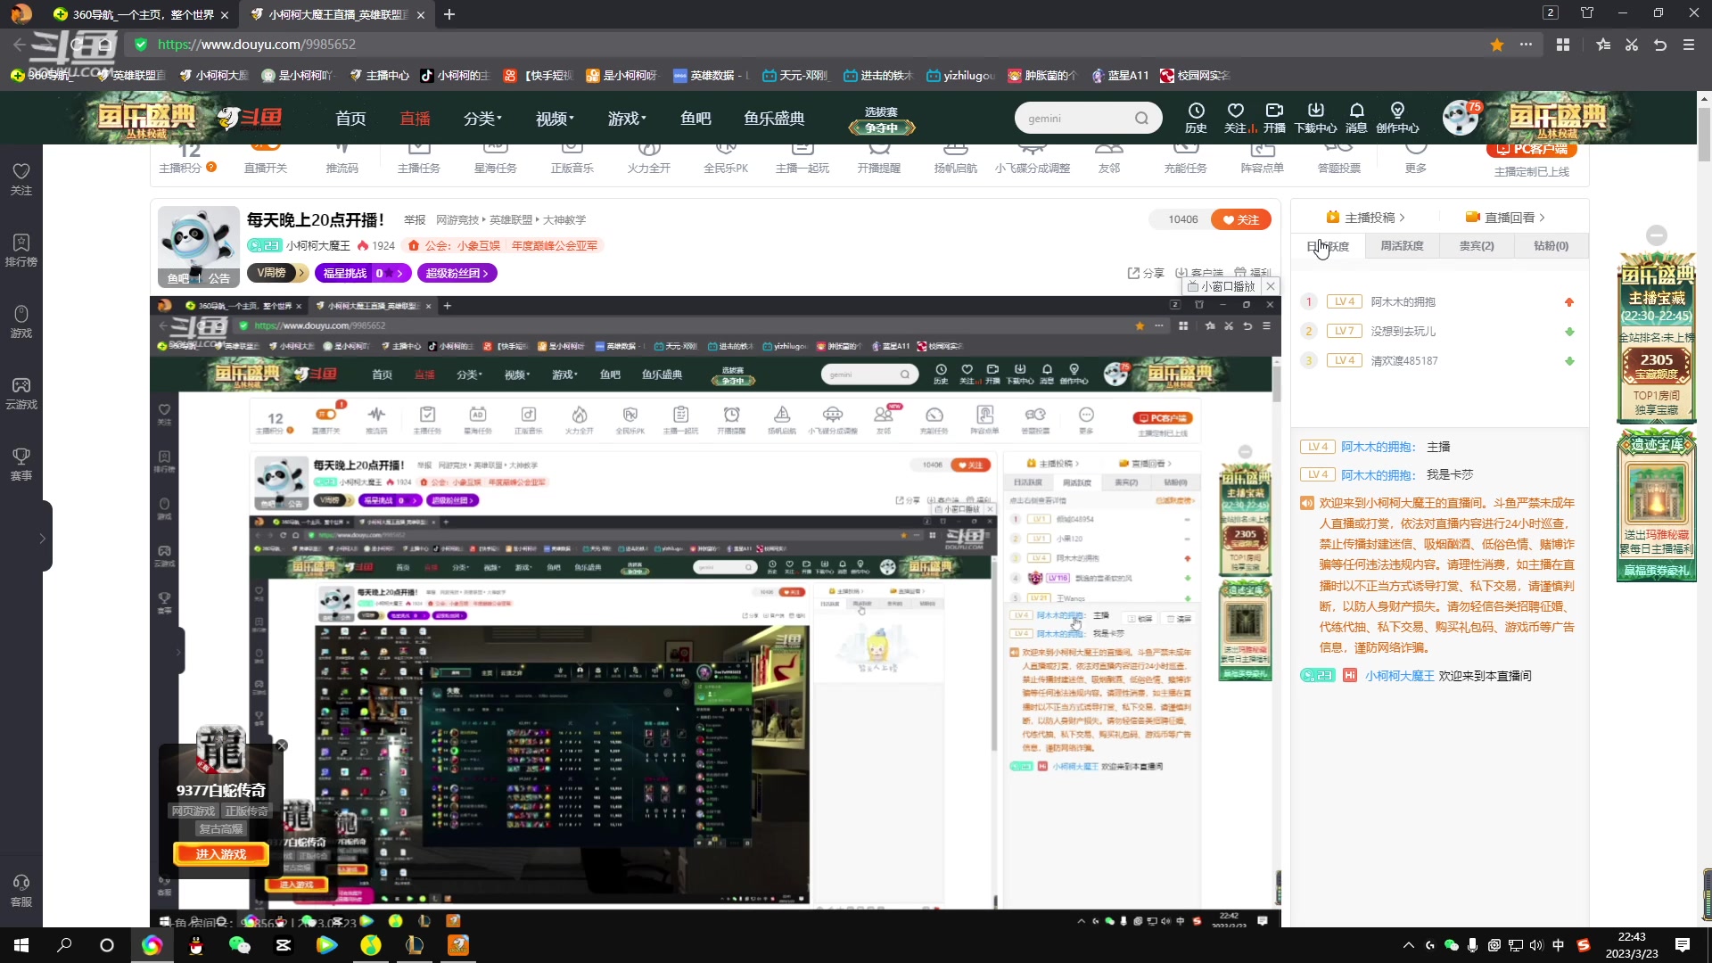
Task: Collapse the right-side activity banners with minus icon
Action: click(x=1657, y=235)
